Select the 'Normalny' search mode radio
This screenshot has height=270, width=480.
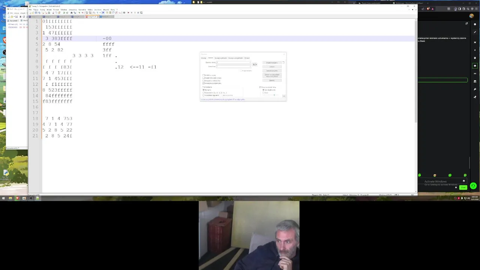204,90
